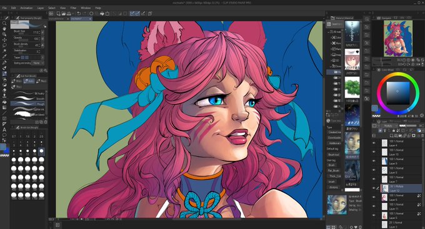Select the Eyedropper tool

[x=4, y=57]
